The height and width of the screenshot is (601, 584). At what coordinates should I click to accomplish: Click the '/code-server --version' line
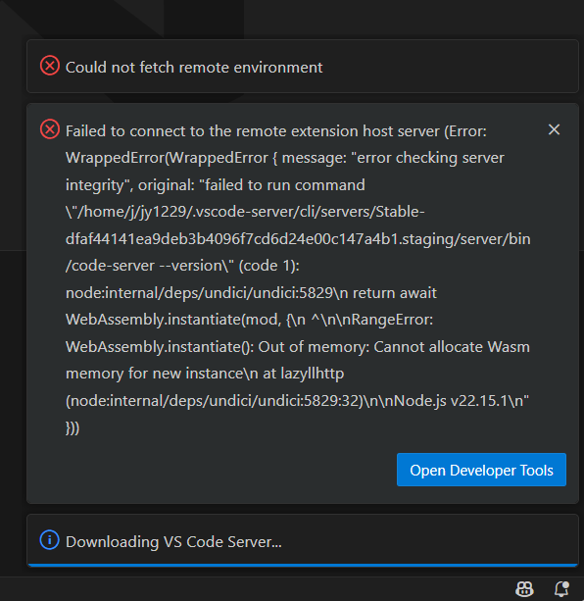tap(182, 266)
